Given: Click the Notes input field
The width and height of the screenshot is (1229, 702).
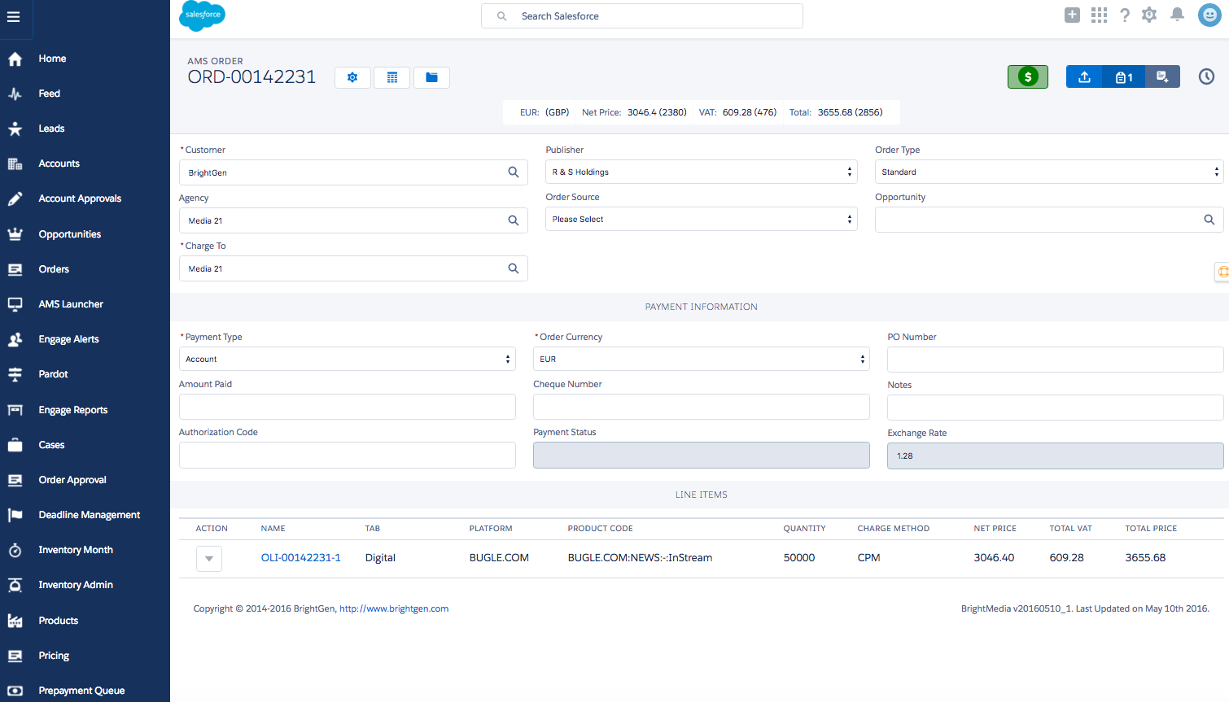Looking at the screenshot, I should coord(1056,408).
